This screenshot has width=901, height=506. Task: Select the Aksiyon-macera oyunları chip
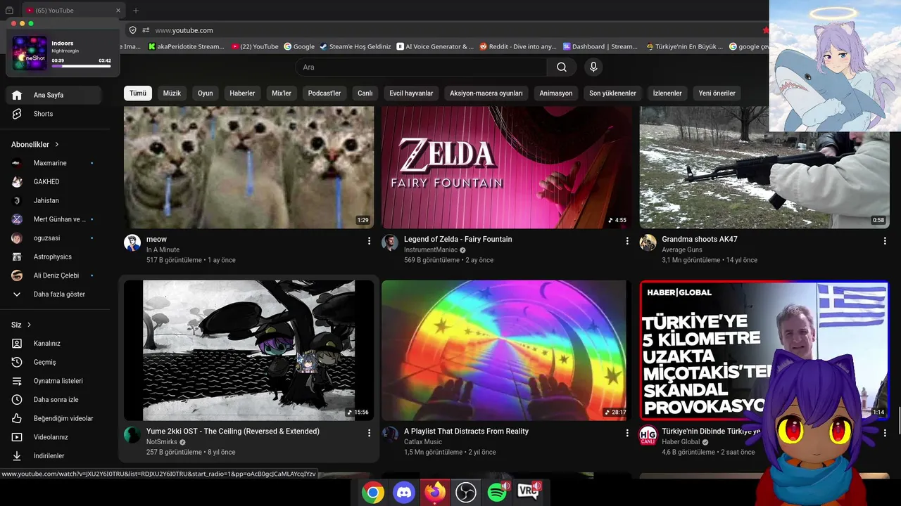[x=486, y=93]
